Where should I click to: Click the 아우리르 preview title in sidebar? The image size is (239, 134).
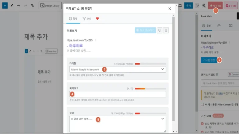(x=208, y=47)
